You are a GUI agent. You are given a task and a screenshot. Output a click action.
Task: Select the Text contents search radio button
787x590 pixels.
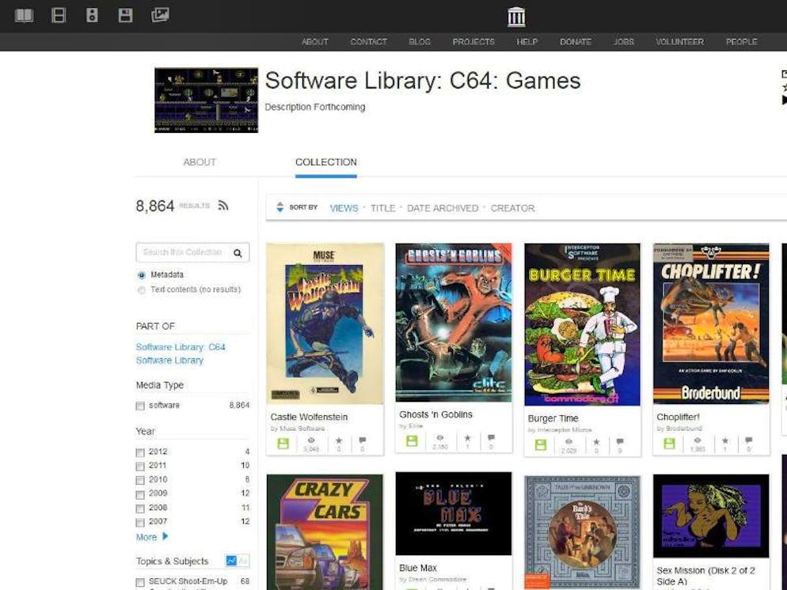[x=142, y=289]
